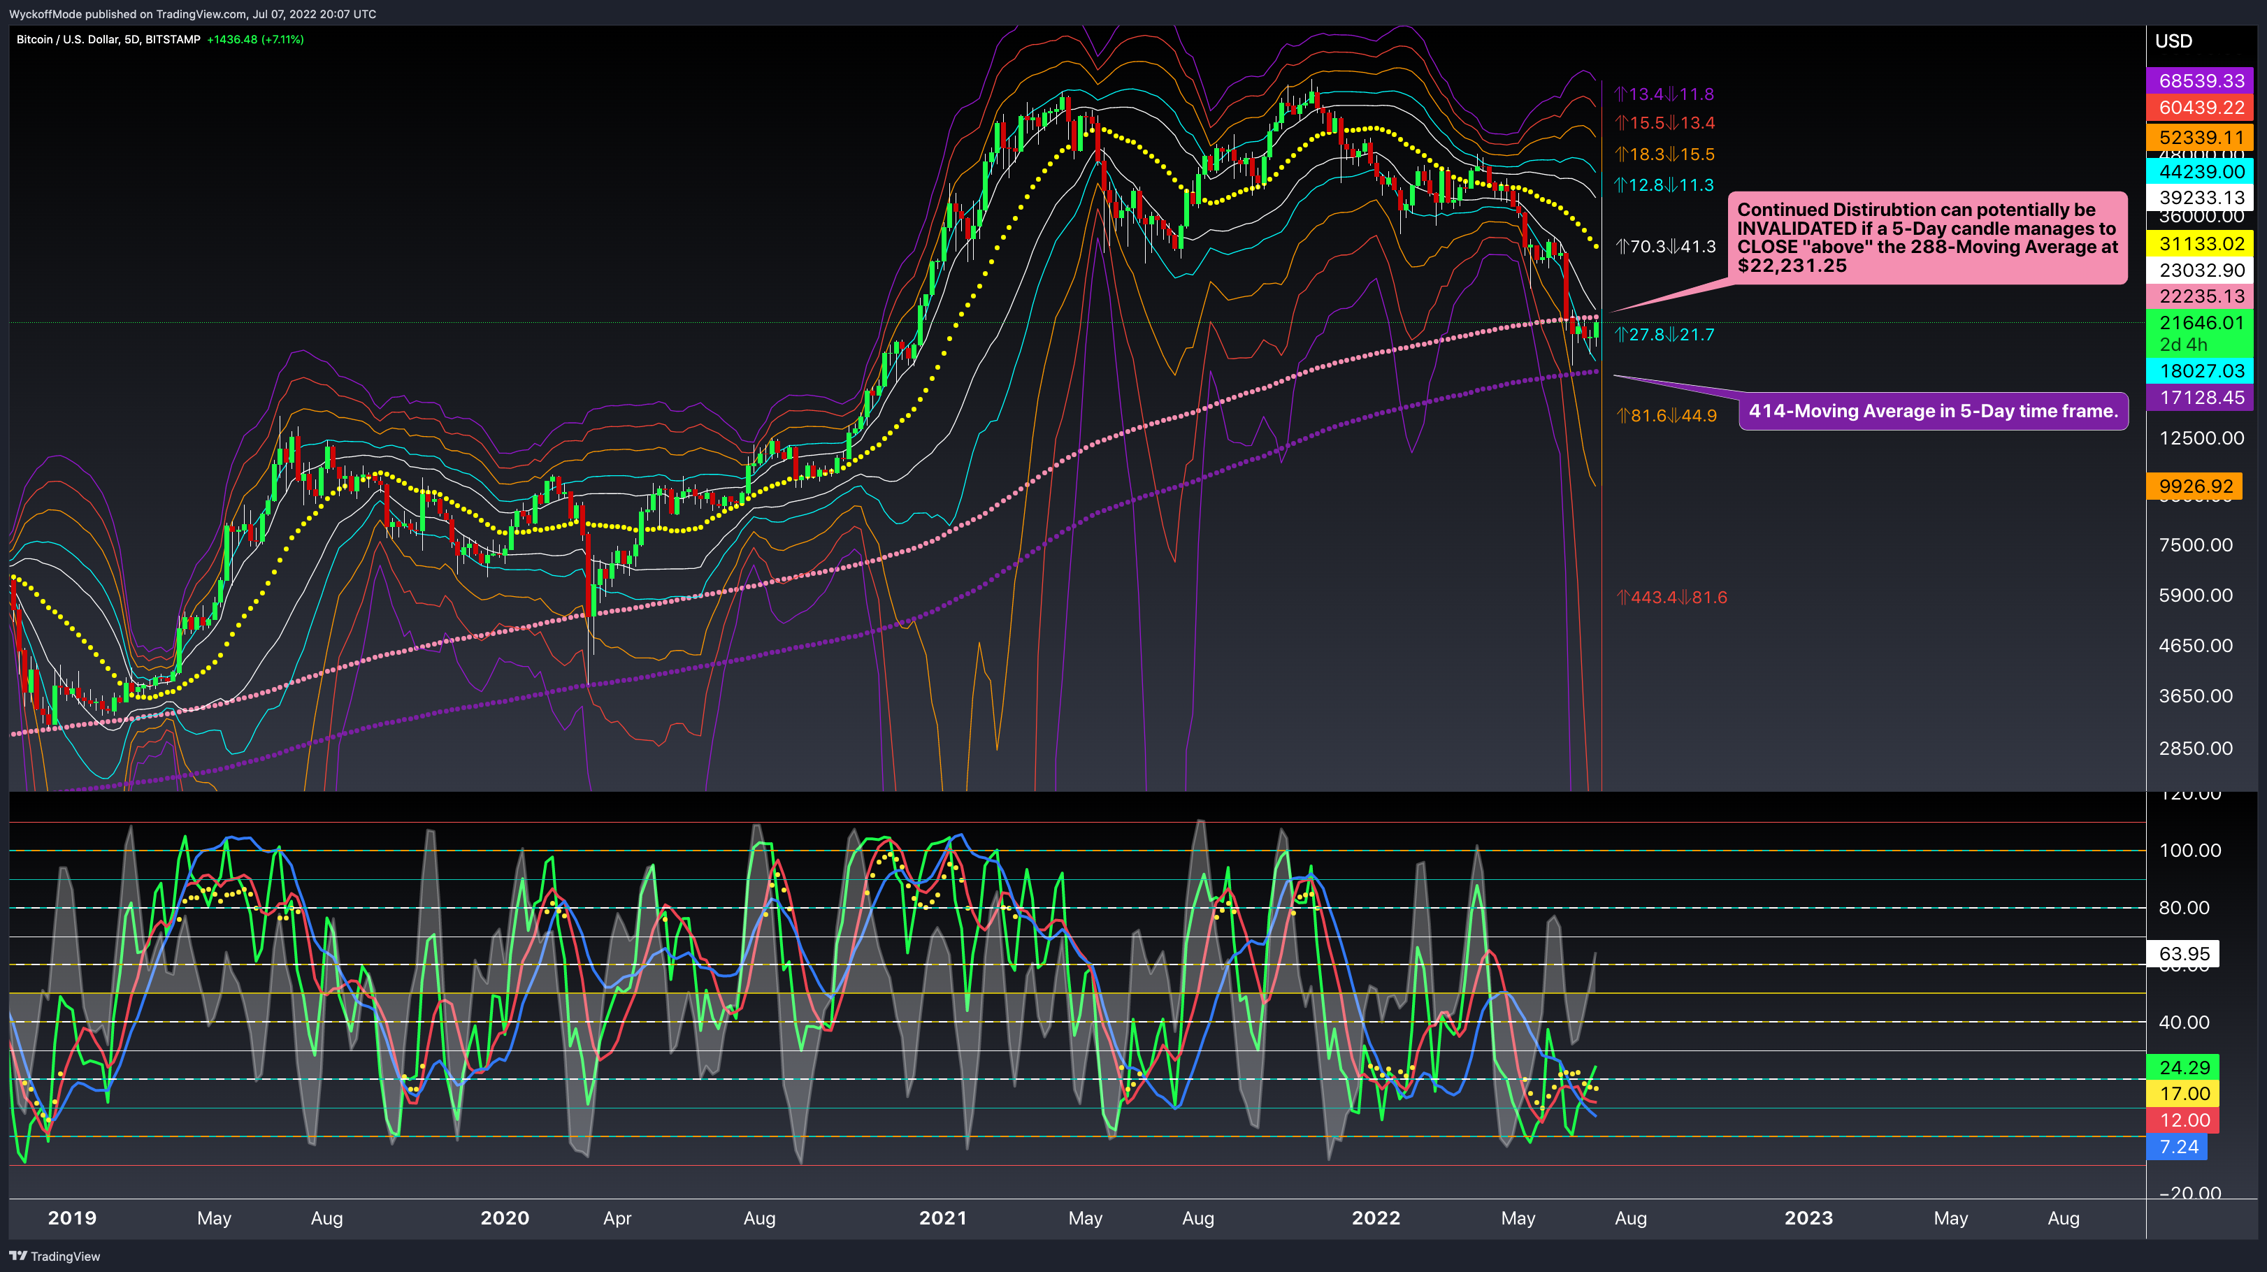The image size is (2267, 1272).
Task: Click the 7500.00 price axis tick
Action: pyautogui.click(x=2196, y=544)
